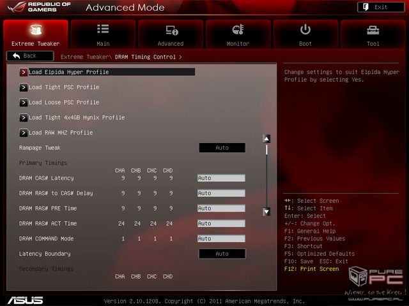The height and width of the screenshot is (306, 409).
Task: Click the DRAM RAS# PRE Time field
Action: (221, 208)
